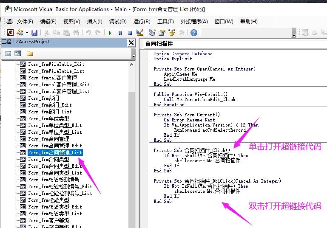Click the Break pause button

click(x=120, y=33)
